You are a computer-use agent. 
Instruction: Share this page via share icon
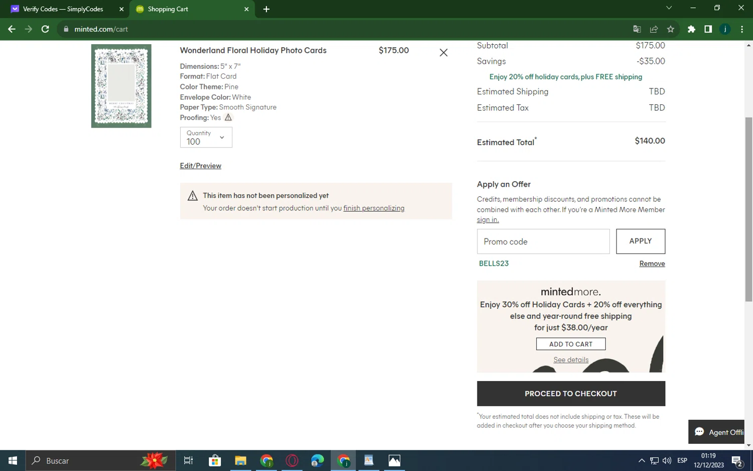[654, 29]
